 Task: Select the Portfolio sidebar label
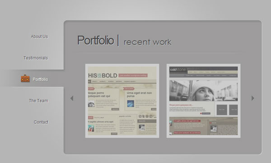click(x=40, y=79)
